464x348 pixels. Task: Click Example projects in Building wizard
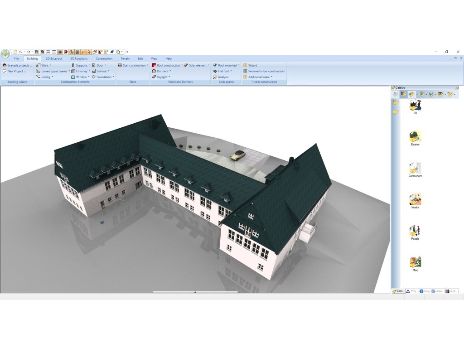click(x=17, y=65)
